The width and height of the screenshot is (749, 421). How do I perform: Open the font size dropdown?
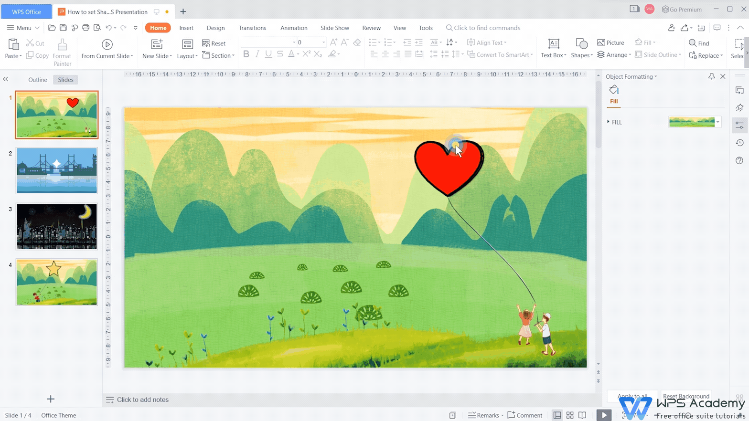[x=323, y=42]
